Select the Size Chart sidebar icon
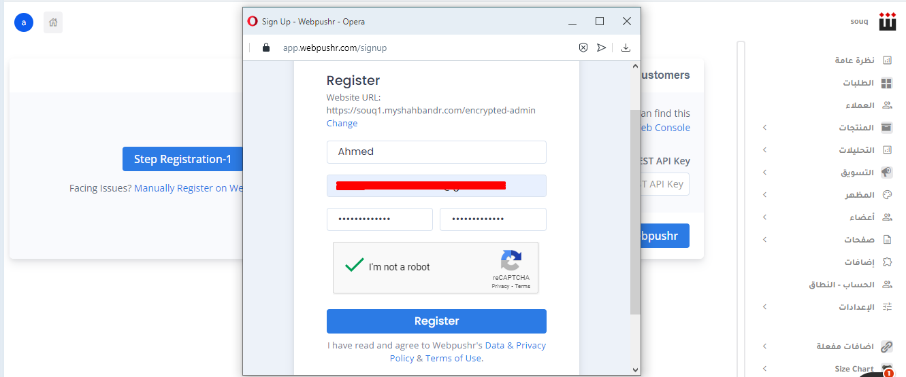This screenshot has width=906, height=377. (887, 369)
